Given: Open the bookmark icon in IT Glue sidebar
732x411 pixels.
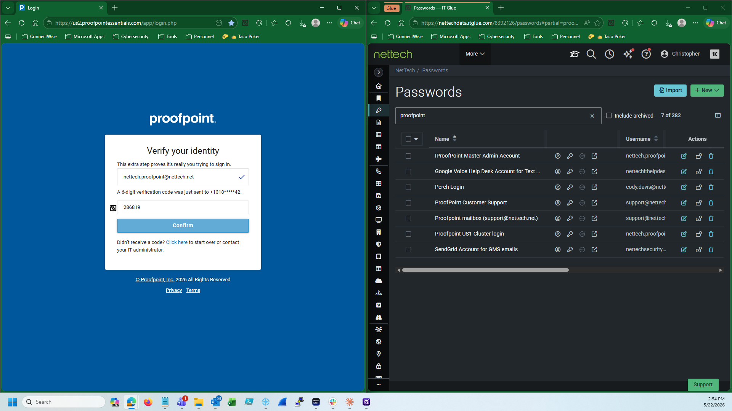Looking at the screenshot, I should (379, 98).
